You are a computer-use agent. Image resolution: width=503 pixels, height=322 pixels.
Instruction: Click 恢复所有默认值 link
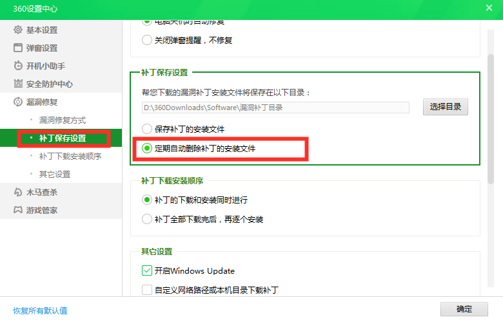pos(40,310)
